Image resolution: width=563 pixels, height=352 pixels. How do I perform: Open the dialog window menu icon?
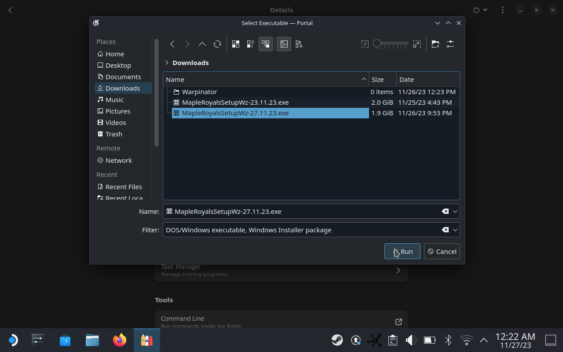point(96,23)
